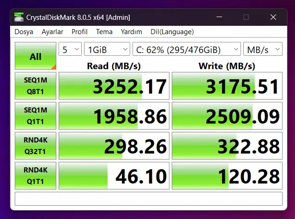Click the CrystalDiskMark app icon in title bar

19,17
